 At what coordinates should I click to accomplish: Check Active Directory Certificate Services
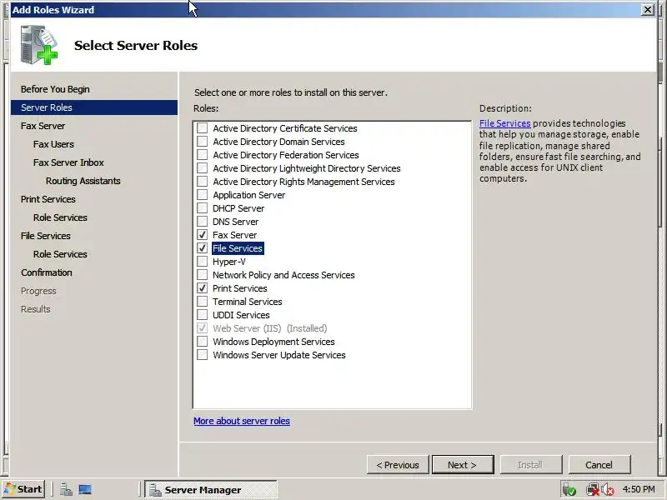point(203,128)
